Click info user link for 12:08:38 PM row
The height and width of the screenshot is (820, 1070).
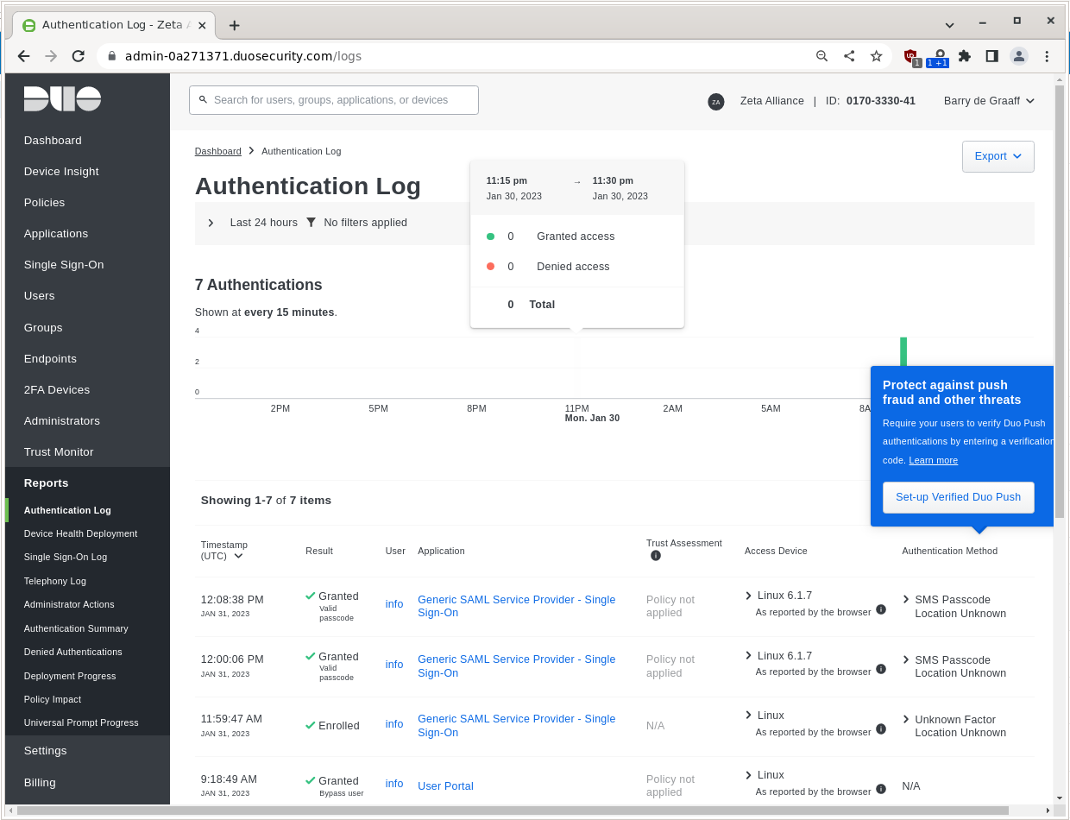point(394,604)
